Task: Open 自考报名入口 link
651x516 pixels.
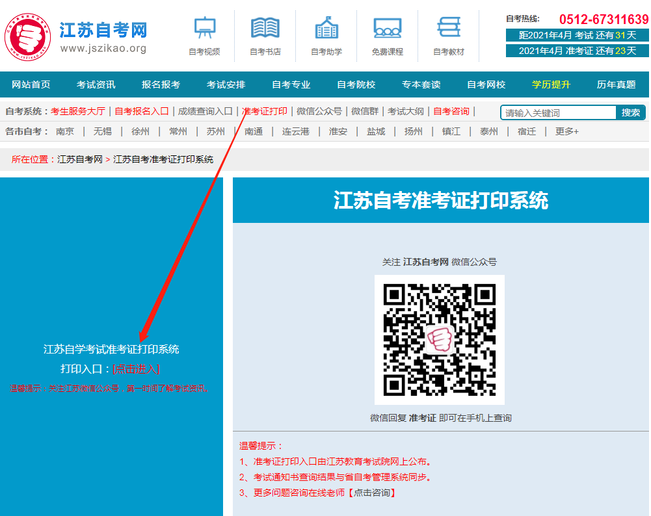Action: pos(142,112)
